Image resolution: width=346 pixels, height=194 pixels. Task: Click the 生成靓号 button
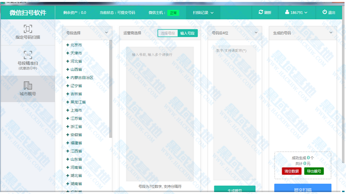[x=235, y=189]
